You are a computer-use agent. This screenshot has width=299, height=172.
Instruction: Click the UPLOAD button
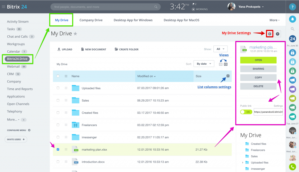click(x=65, y=49)
